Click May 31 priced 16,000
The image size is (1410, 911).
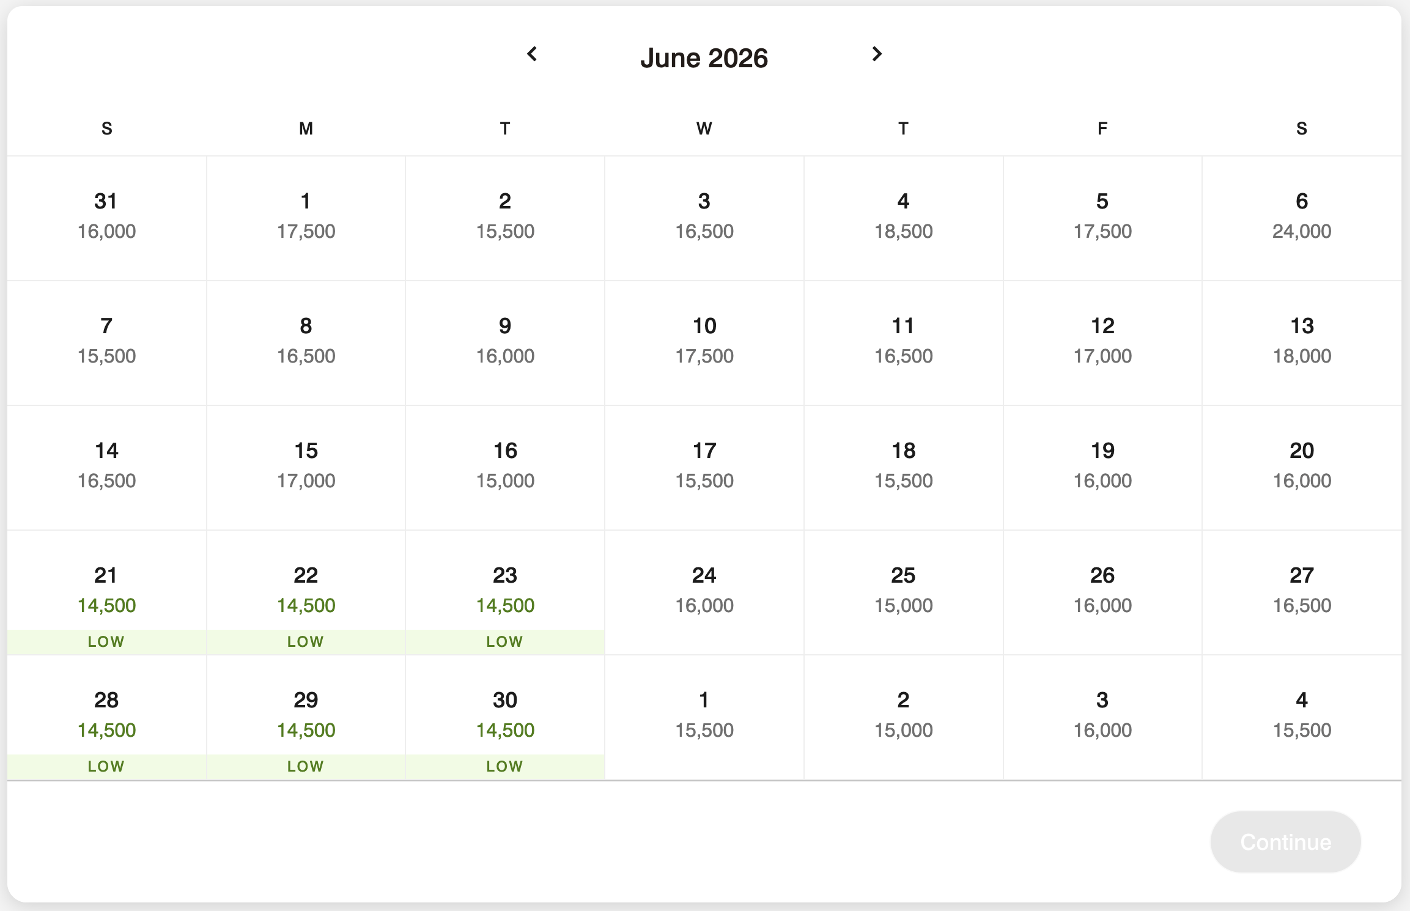click(106, 217)
